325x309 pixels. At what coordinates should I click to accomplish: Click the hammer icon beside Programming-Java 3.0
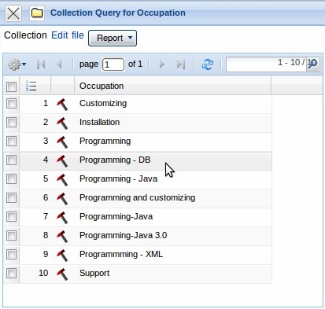62,237
